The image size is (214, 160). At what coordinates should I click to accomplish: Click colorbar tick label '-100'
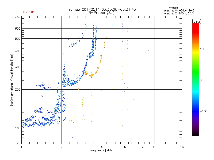tap(204, 111)
